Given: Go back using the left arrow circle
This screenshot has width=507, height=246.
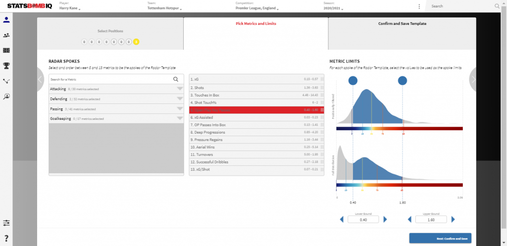Looking at the screenshot, I should tap(40, 80).
